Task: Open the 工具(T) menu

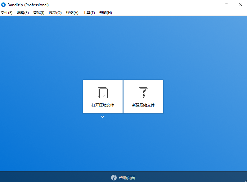Action: click(x=89, y=13)
